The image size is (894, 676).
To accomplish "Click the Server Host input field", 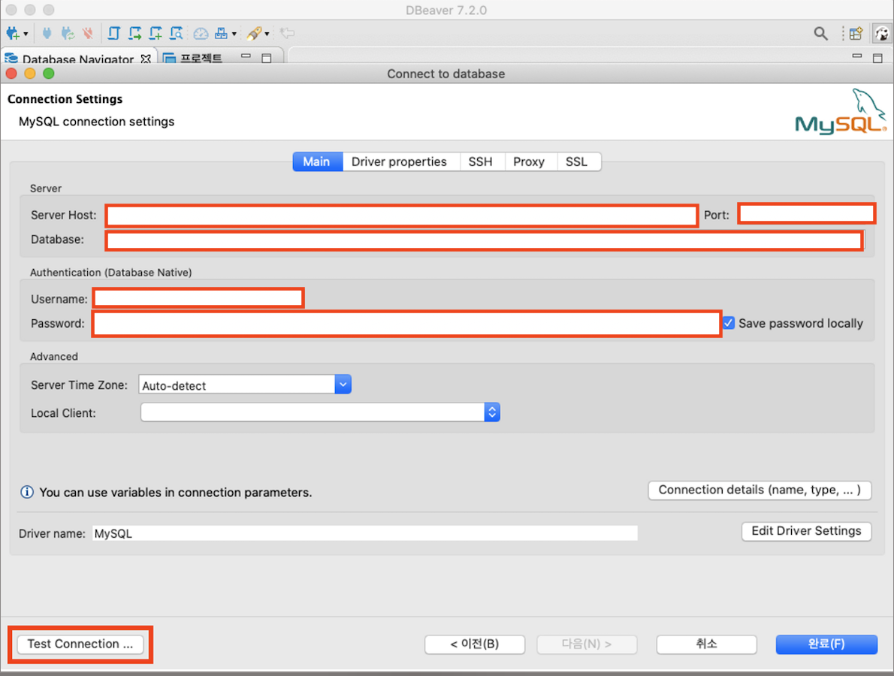I will click(x=402, y=216).
